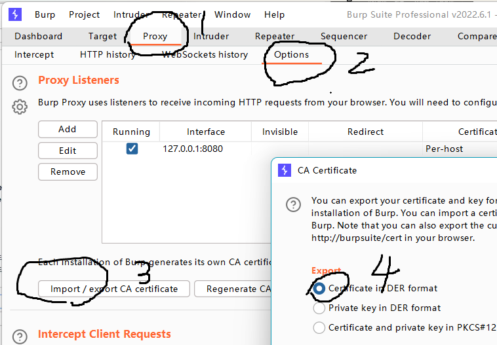Viewport: 497px width, 345px height.
Task: Select the Options sub-tab
Action: [291, 54]
